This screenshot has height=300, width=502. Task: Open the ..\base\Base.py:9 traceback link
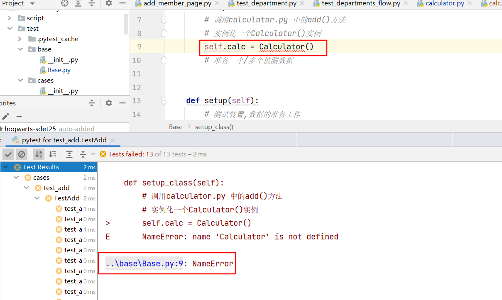coord(144,263)
